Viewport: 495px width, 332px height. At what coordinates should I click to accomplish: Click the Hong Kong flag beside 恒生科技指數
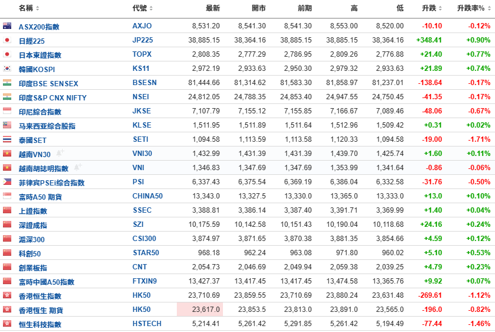point(7,324)
